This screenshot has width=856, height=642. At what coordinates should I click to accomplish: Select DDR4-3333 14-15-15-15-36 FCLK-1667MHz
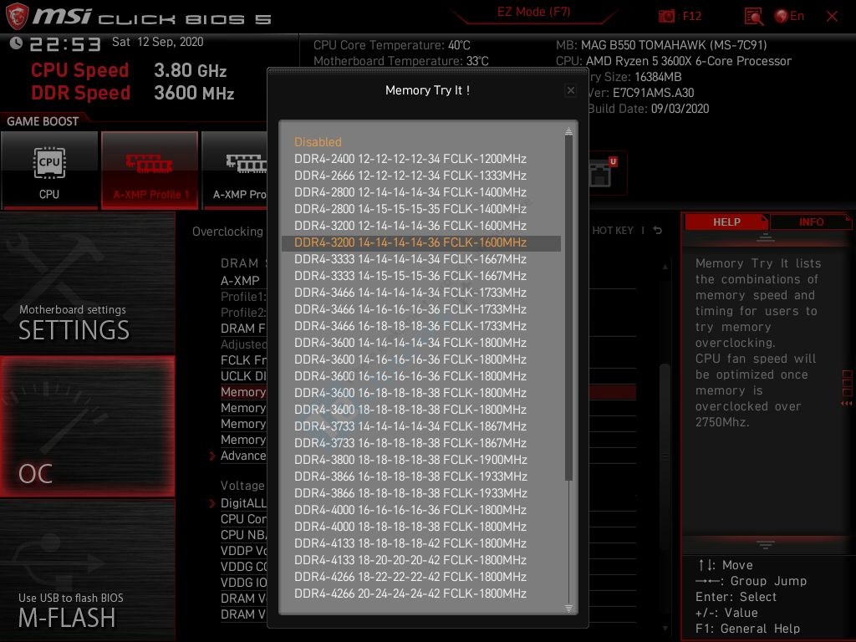click(x=421, y=276)
